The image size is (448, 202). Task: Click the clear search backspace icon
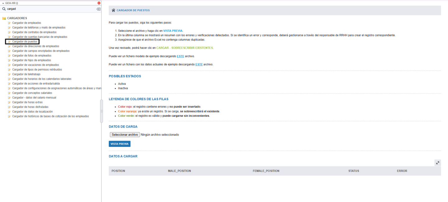99,9
